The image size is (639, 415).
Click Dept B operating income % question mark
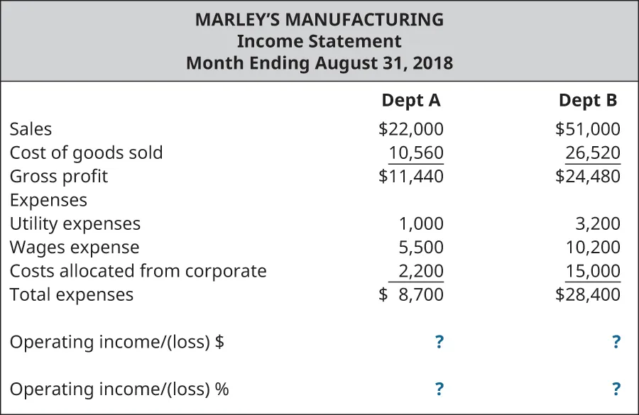click(616, 389)
